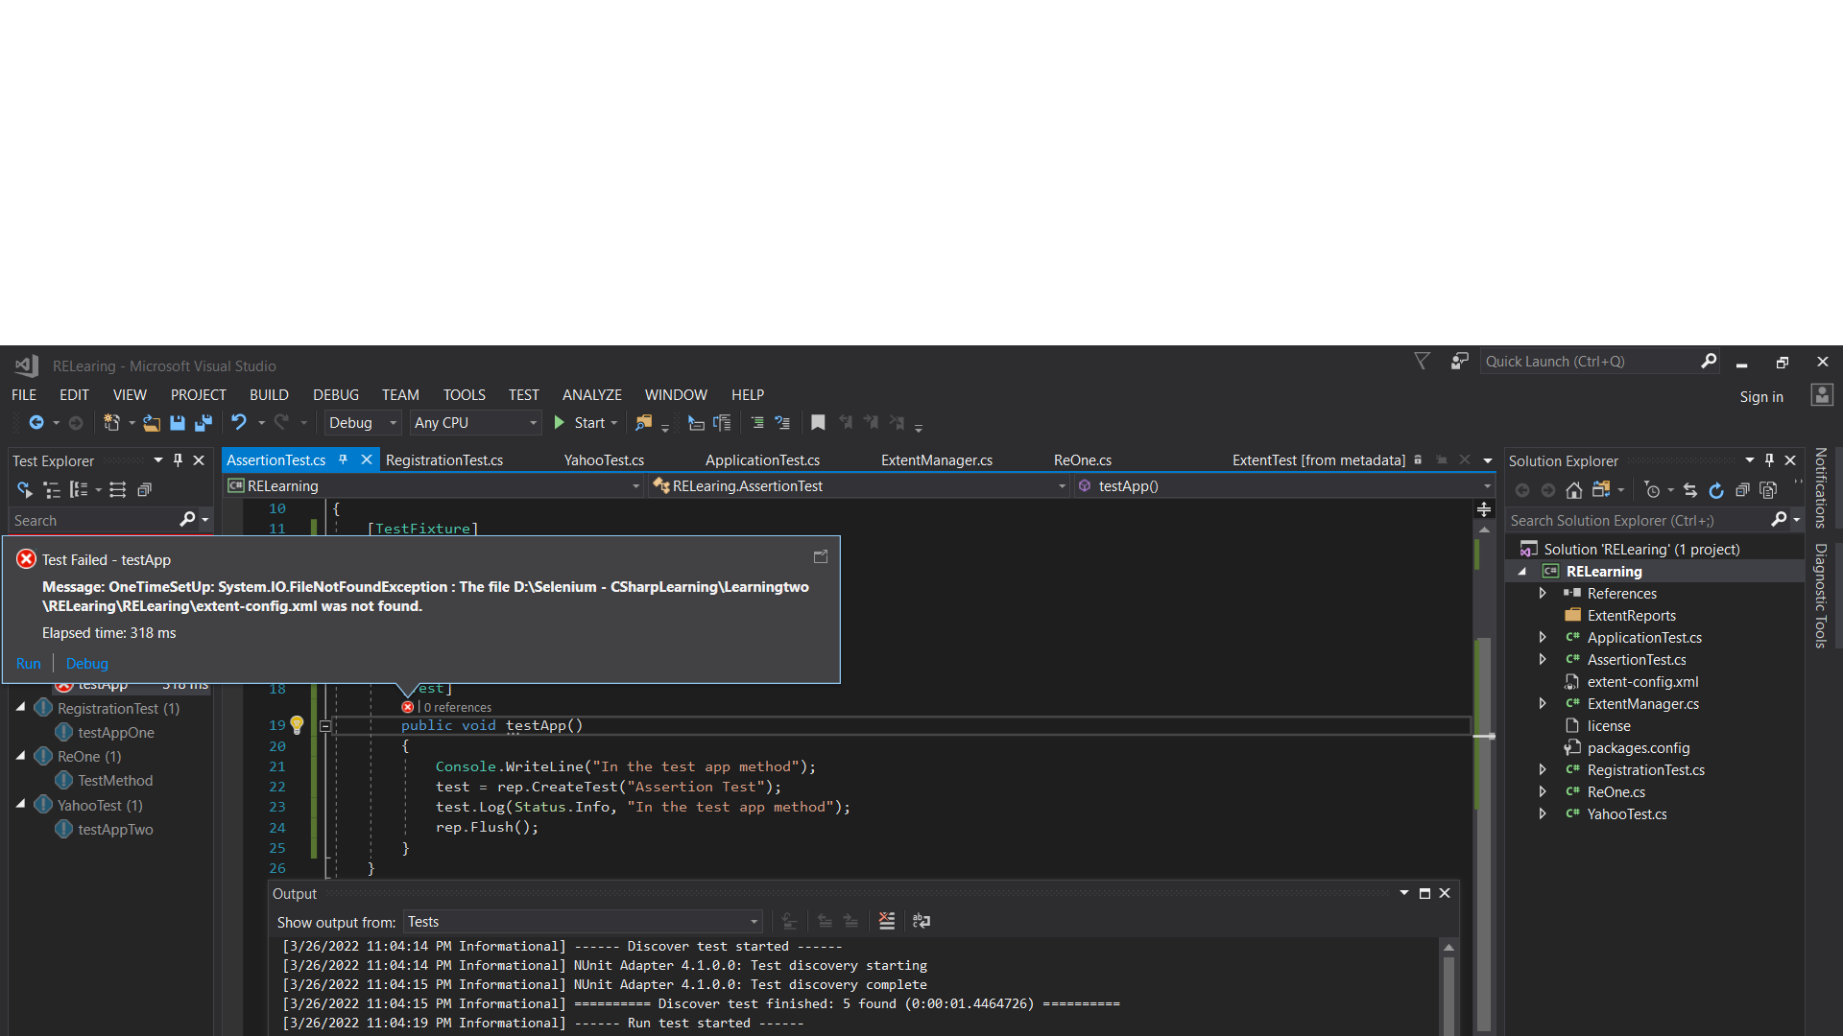Image resolution: width=1843 pixels, height=1036 pixels.
Task: Click the New Project toolbar icon
Action: tap(111, 423)
